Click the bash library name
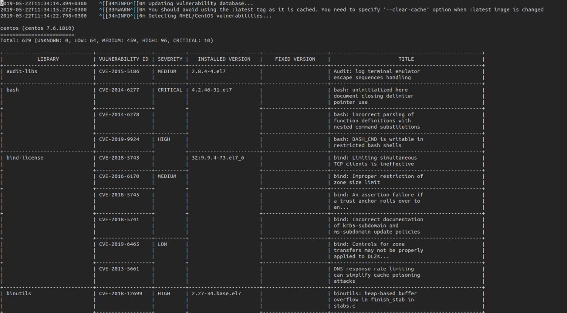 (12, 90)
